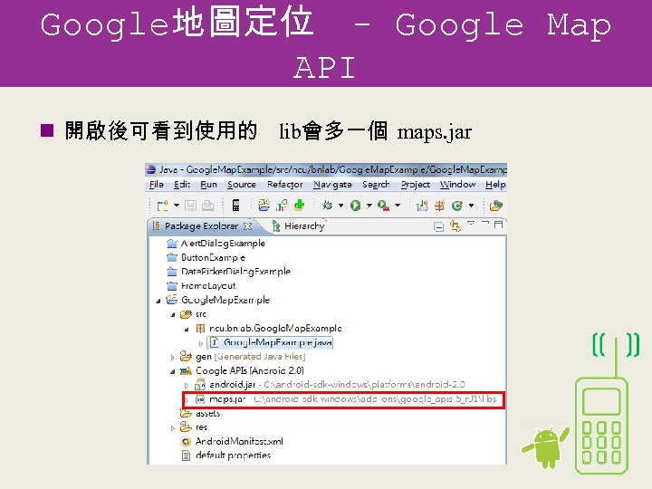Screen dimensions: 652x489
Task: Open the Source menu
Action: click(x=242, y=184)
